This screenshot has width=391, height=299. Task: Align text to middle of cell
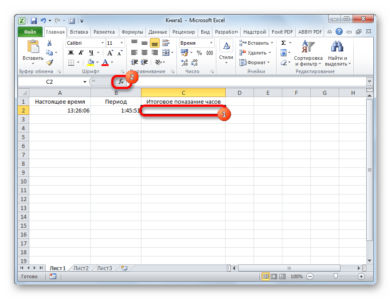click(145, 43)
